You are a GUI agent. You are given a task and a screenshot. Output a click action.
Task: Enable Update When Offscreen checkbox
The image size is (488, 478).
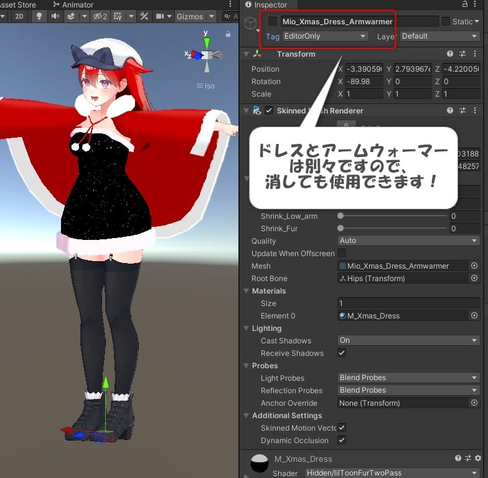click(341, 253)
